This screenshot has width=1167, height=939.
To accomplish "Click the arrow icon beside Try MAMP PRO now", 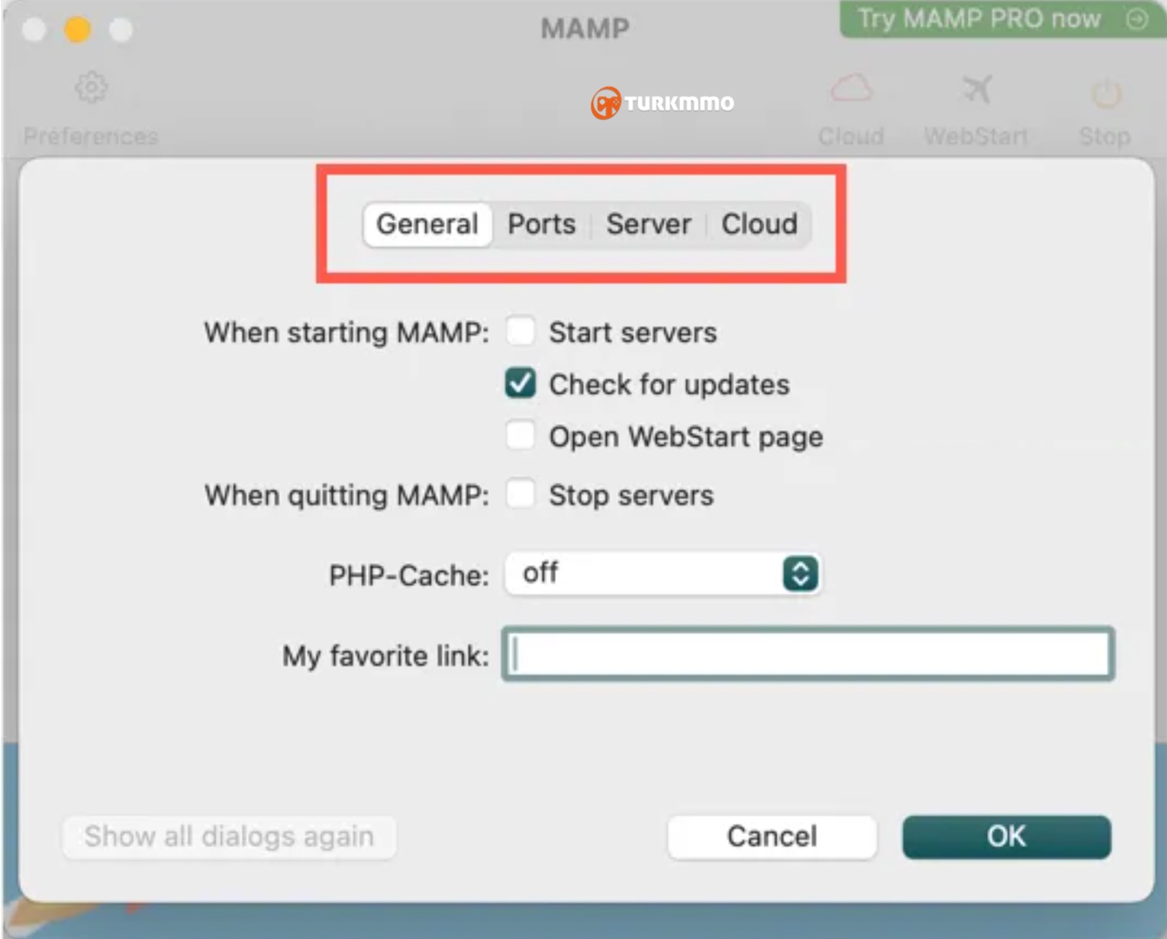I will [x=1137, y=19].
